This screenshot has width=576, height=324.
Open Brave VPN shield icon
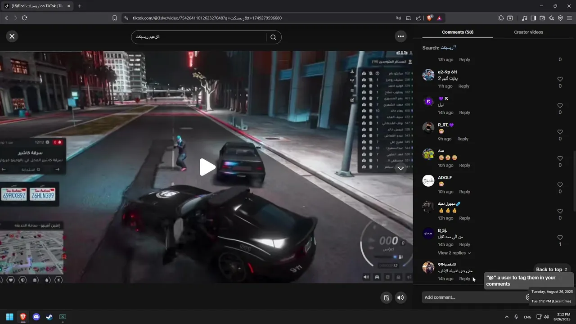(560, 18)
